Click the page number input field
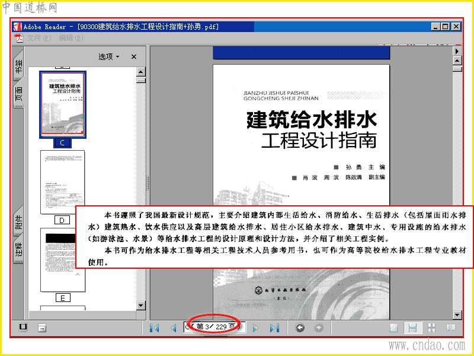Viewport: 474px width, 356px height. click(x=214, y=328)
